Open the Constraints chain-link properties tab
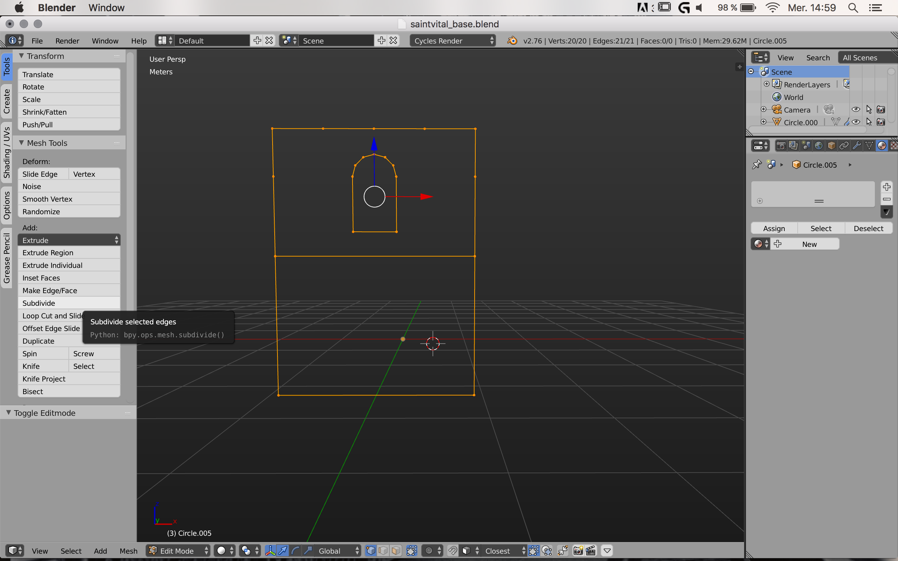The image size is (898, 561). [844, 146]
